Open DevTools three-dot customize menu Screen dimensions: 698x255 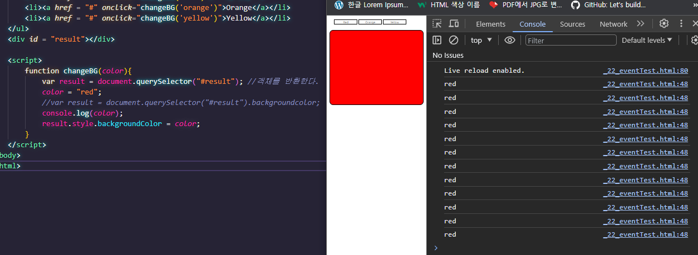click(x=681, y=23)
